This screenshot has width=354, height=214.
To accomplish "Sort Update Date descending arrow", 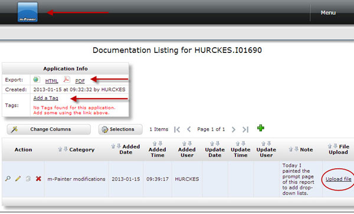I will pos(218,143).
